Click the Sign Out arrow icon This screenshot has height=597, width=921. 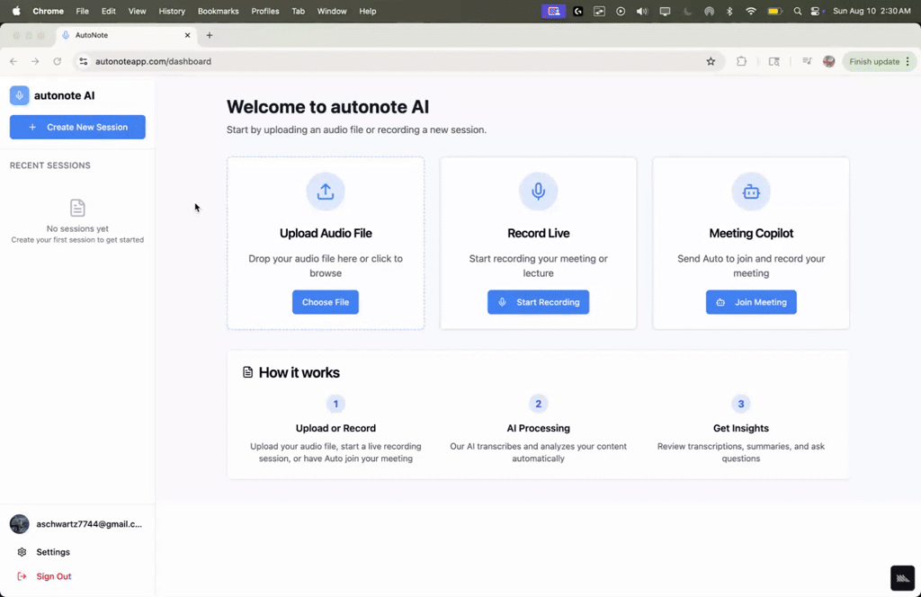click(22, 575)
